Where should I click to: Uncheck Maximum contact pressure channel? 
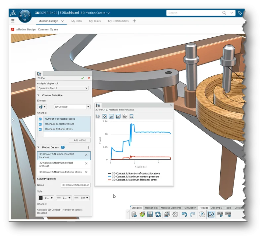(40, 124)
